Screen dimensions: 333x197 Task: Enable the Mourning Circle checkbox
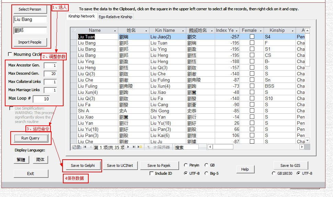(10, 54)
